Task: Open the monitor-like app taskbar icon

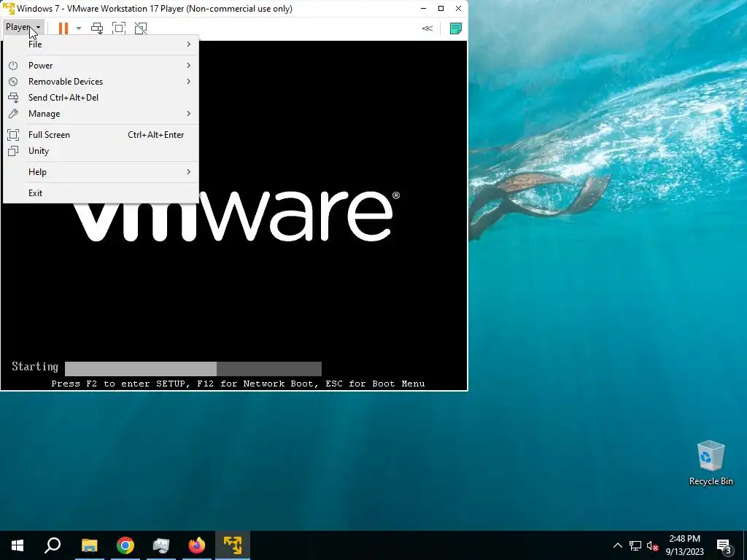Action: pyautogui.click(x=161, y=545)
